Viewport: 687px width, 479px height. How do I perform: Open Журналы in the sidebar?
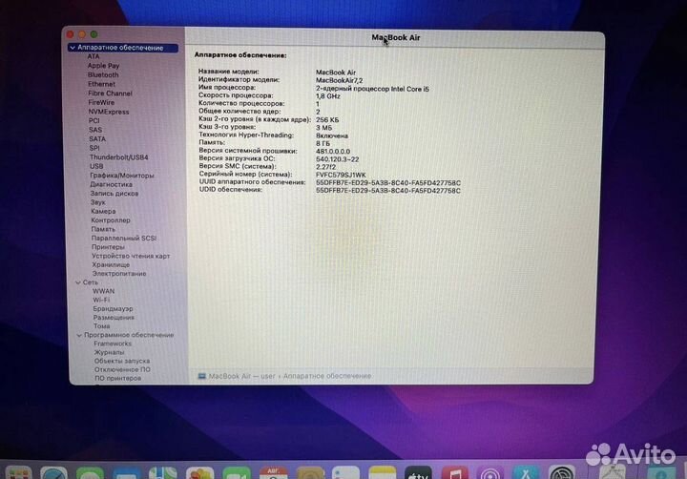110,352
